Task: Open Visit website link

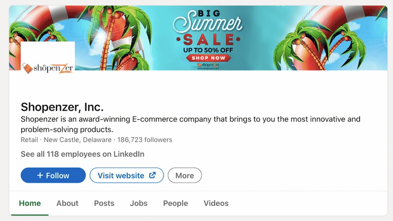Action: (x=127, y=175)
